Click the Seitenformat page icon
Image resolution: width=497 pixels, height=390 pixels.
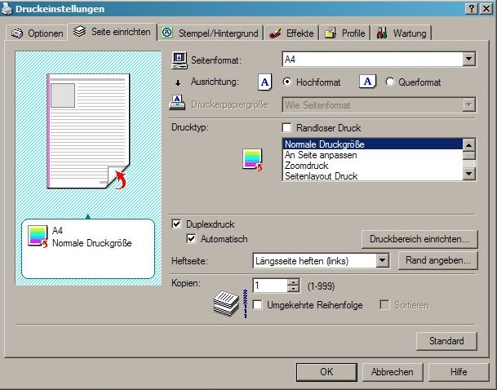click(179, 60)
